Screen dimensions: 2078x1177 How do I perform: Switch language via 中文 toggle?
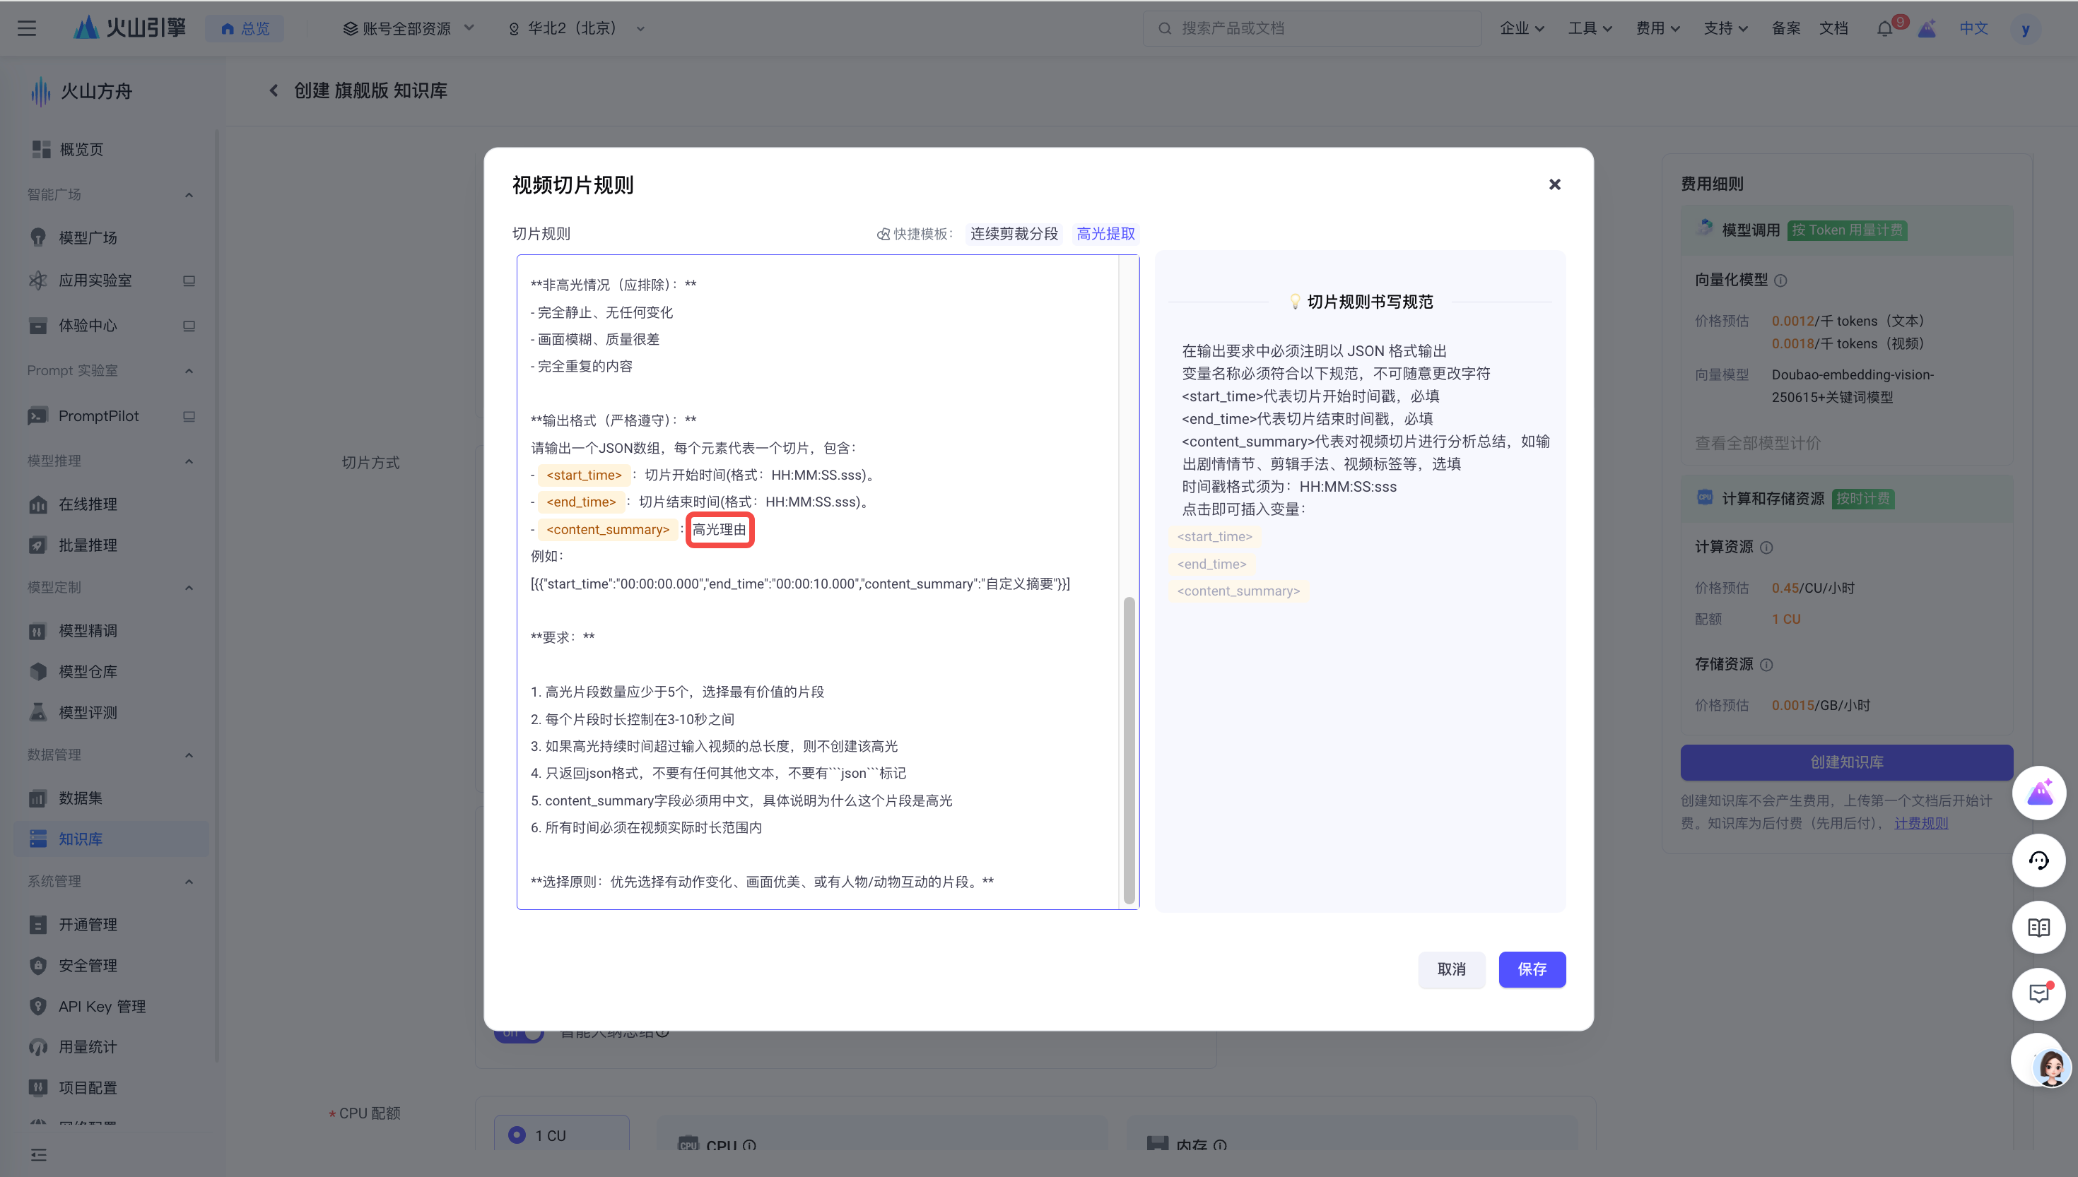pos(1973,28)
